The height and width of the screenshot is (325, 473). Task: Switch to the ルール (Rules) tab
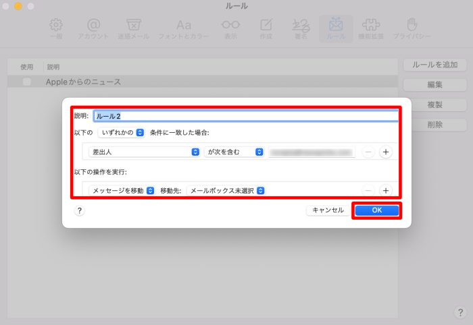pyautogui.click(x=336, y=28)
